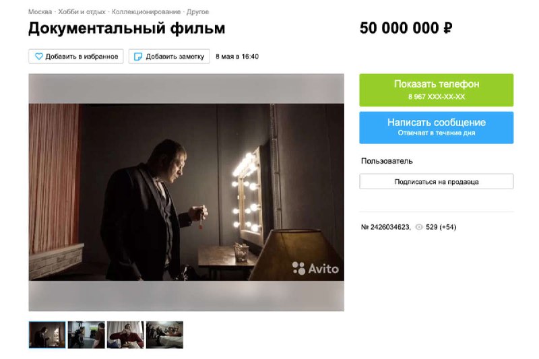This screenshot has height=359, width=539.
Task: Go to Хобби и отдых category
Action: pos(82,11)
